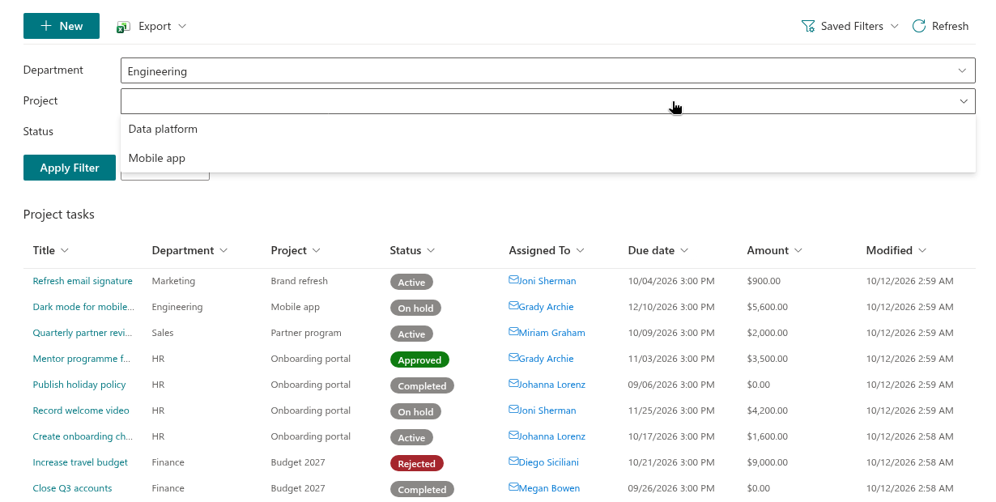The height and width of the screenshot is (502, 996).
Task: Open the Increase travel budget task
Action: click(x=80, y=462)
